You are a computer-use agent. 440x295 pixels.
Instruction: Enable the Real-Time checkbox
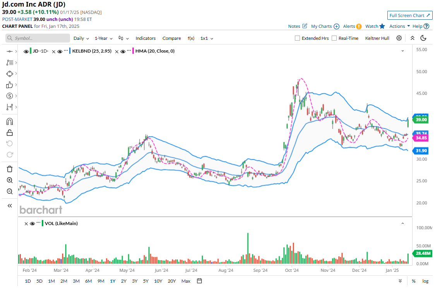tap(334, 38)
